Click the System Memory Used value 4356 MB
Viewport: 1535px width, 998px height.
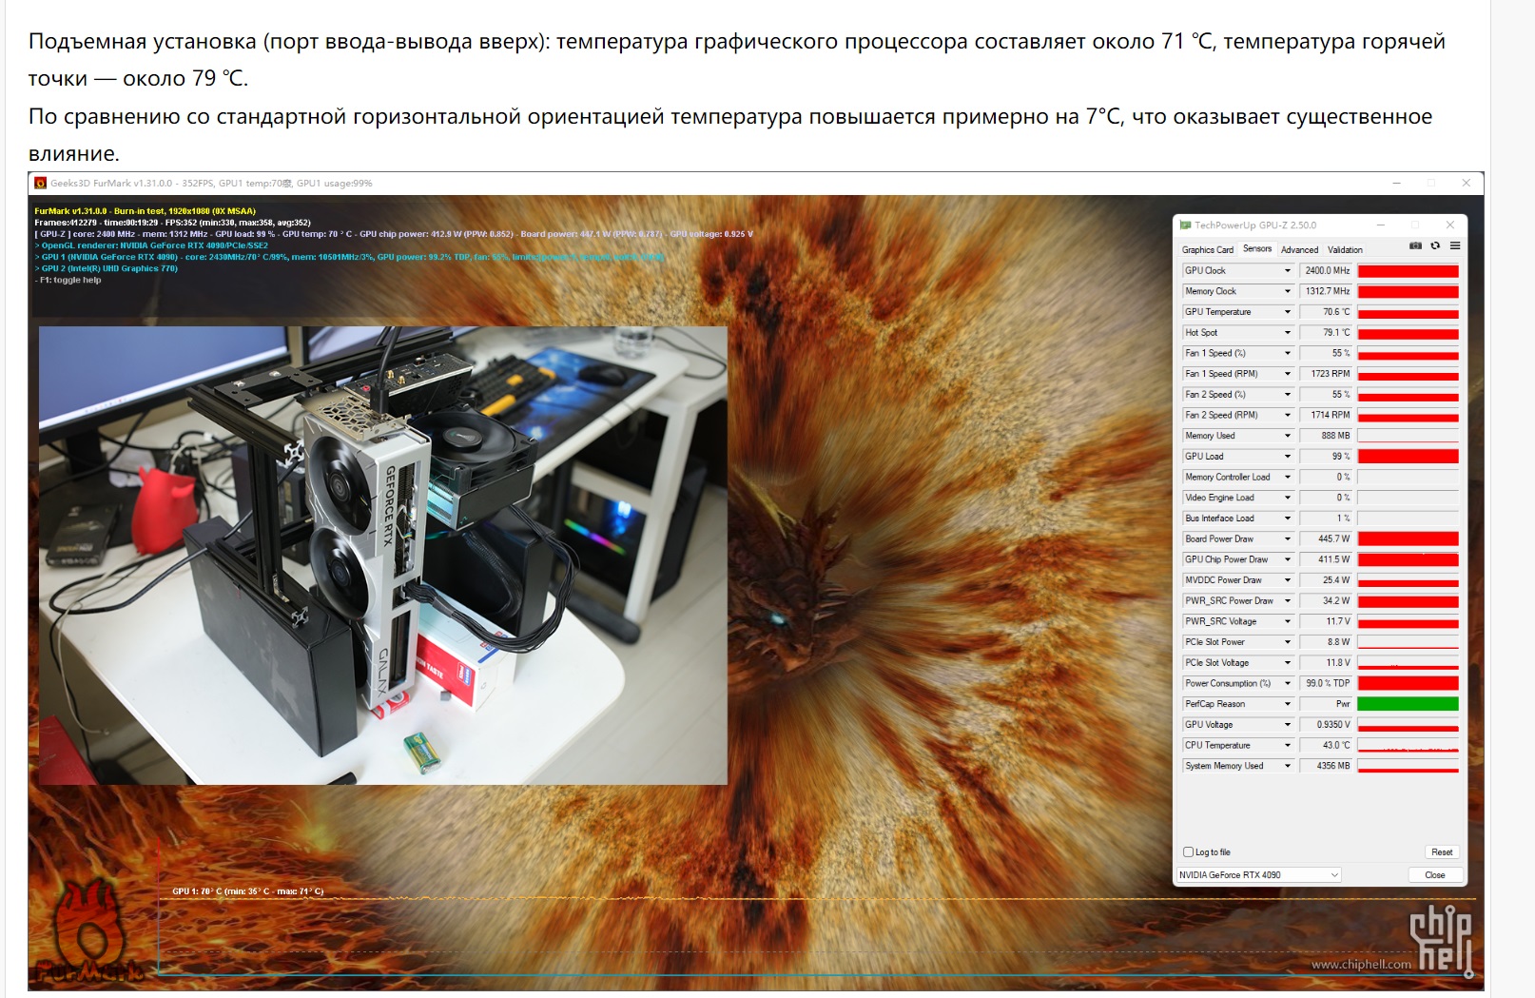(1326, 766)
